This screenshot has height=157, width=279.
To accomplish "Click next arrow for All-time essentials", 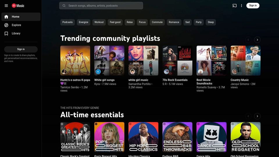I will [x=257, y=116].
